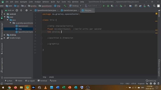Open the Project Structure icon
This screenshot has height=90, width=161.
coord(131,6)
